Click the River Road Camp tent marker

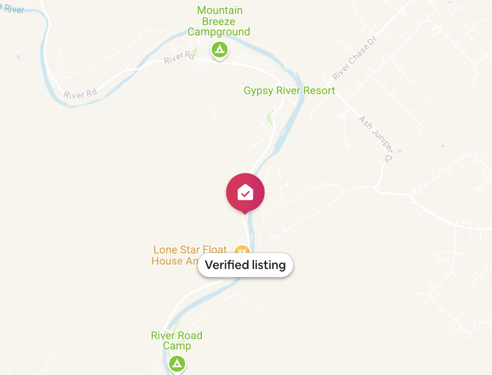click(x=177, y=364)
